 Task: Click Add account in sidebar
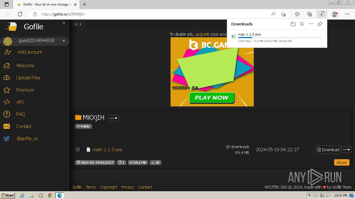[30, 52]
